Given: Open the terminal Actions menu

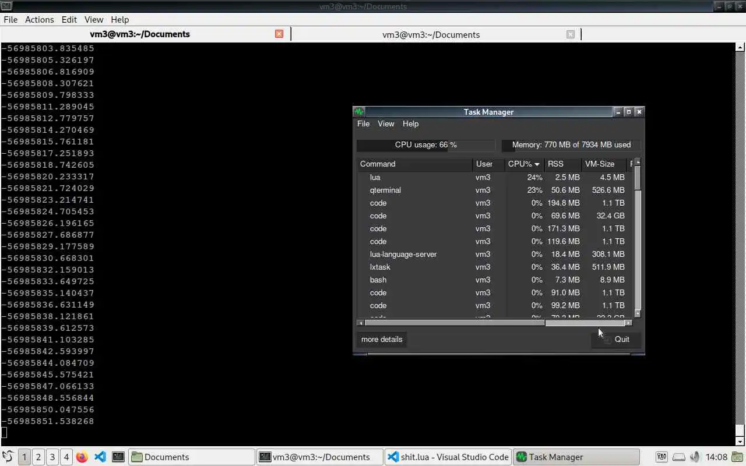Looking at the screenshot, I should pos(39,19).
